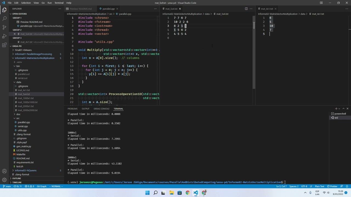Click the Accounts icon in activity bar
Image resolution: width=351 pixels, height=197 pixels.
click(x=4, y=171)
